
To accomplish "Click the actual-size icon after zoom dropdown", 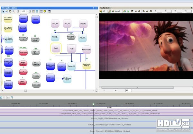I will tap(30, 12).
